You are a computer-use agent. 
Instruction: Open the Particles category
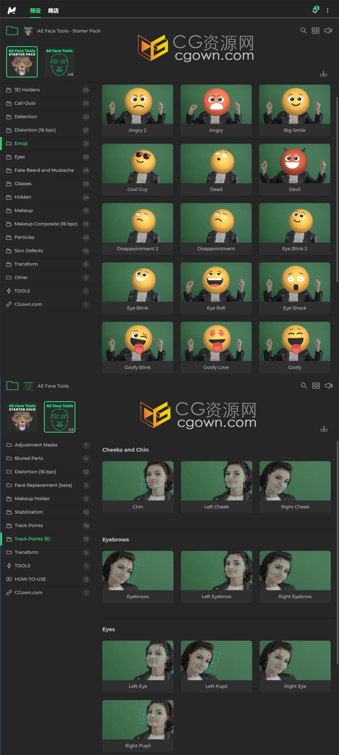[x=46, y=237]
